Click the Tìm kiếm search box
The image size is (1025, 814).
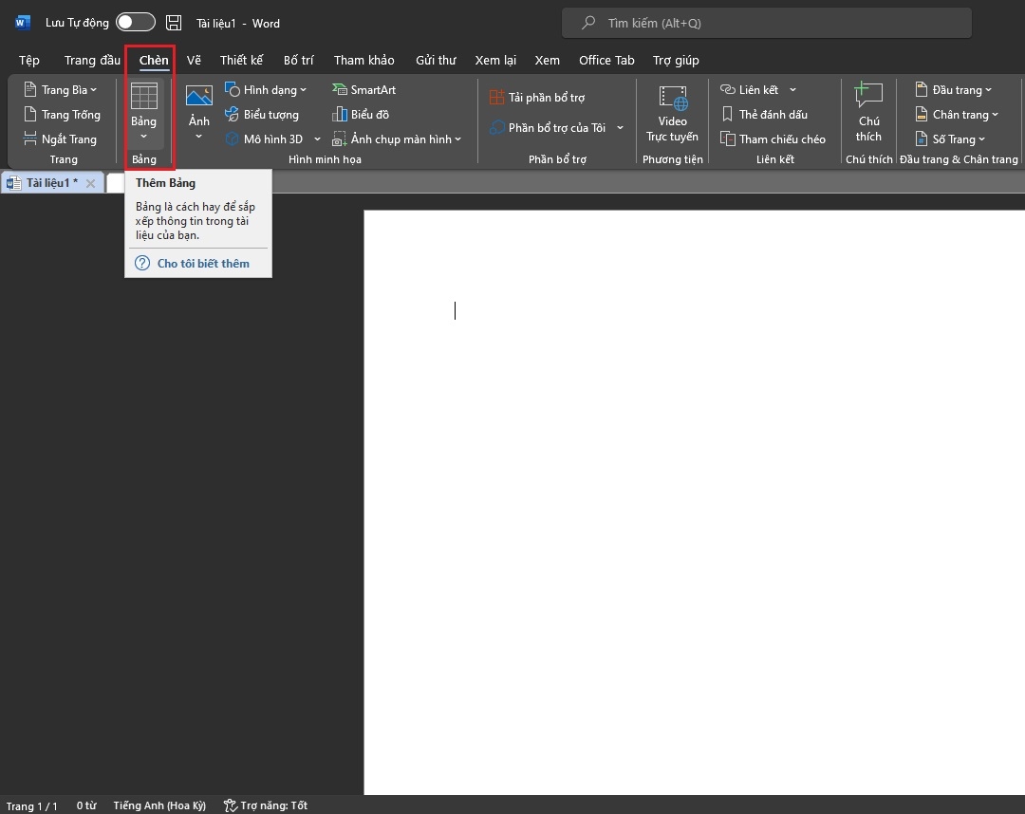click(x=767, y=23)
